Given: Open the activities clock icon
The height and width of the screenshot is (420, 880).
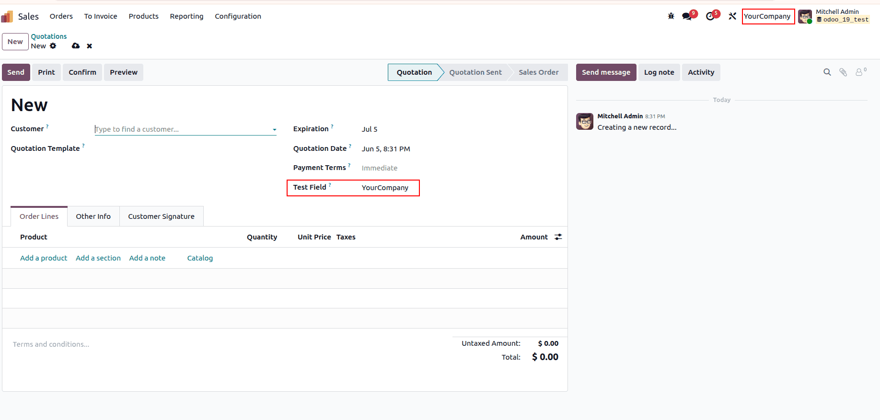Looking at the screenshot, I should click(x=710, y=16).
